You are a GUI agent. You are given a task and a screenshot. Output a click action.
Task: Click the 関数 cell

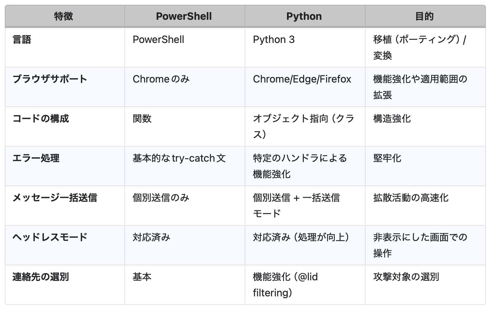pos(142,119)
